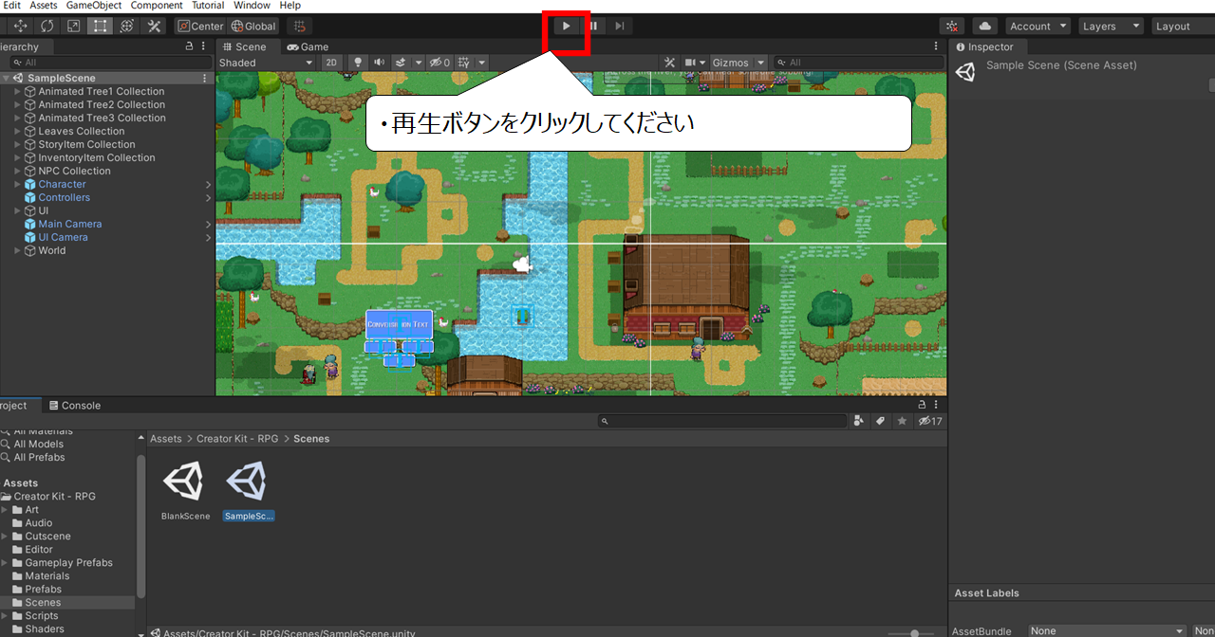
Task: Adjust the asset icon size slider
Action: click(913, 633)
